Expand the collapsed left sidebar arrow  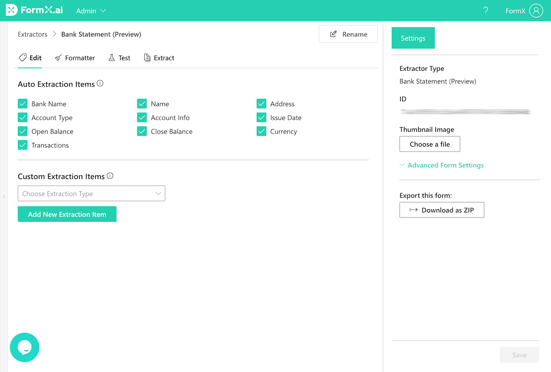tap(4, 196)
